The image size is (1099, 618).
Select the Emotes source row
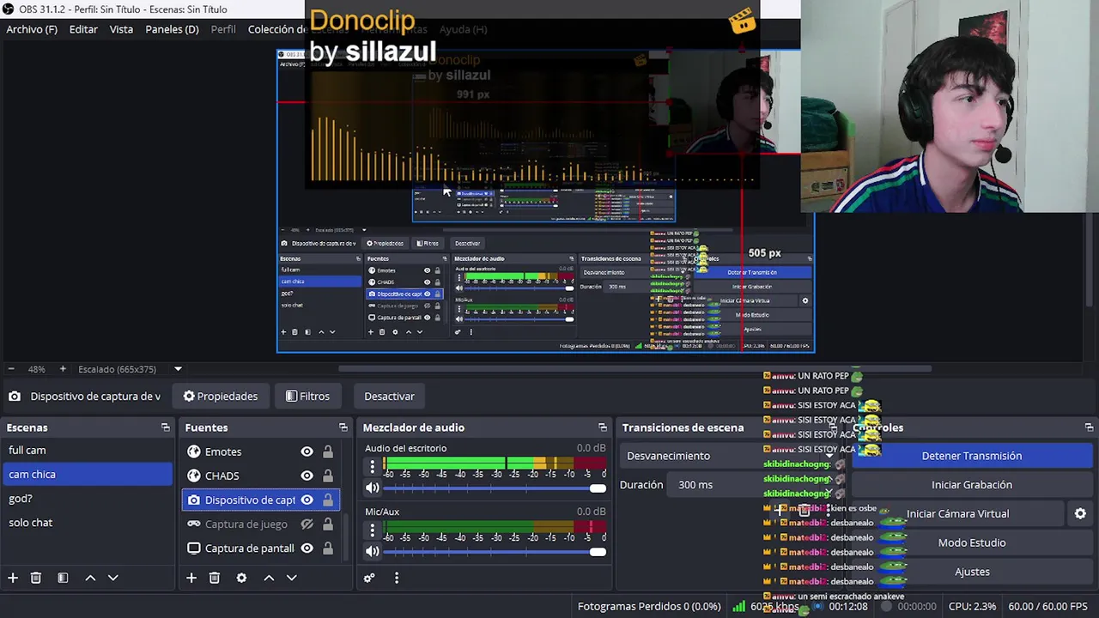260,451
